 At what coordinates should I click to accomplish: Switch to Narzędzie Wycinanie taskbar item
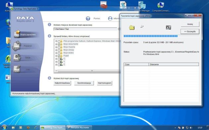(79, 128)
